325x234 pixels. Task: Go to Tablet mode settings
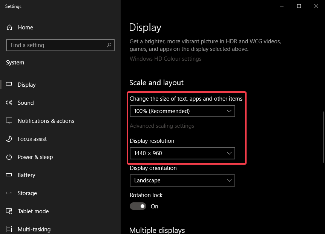(x=33, y=211)
